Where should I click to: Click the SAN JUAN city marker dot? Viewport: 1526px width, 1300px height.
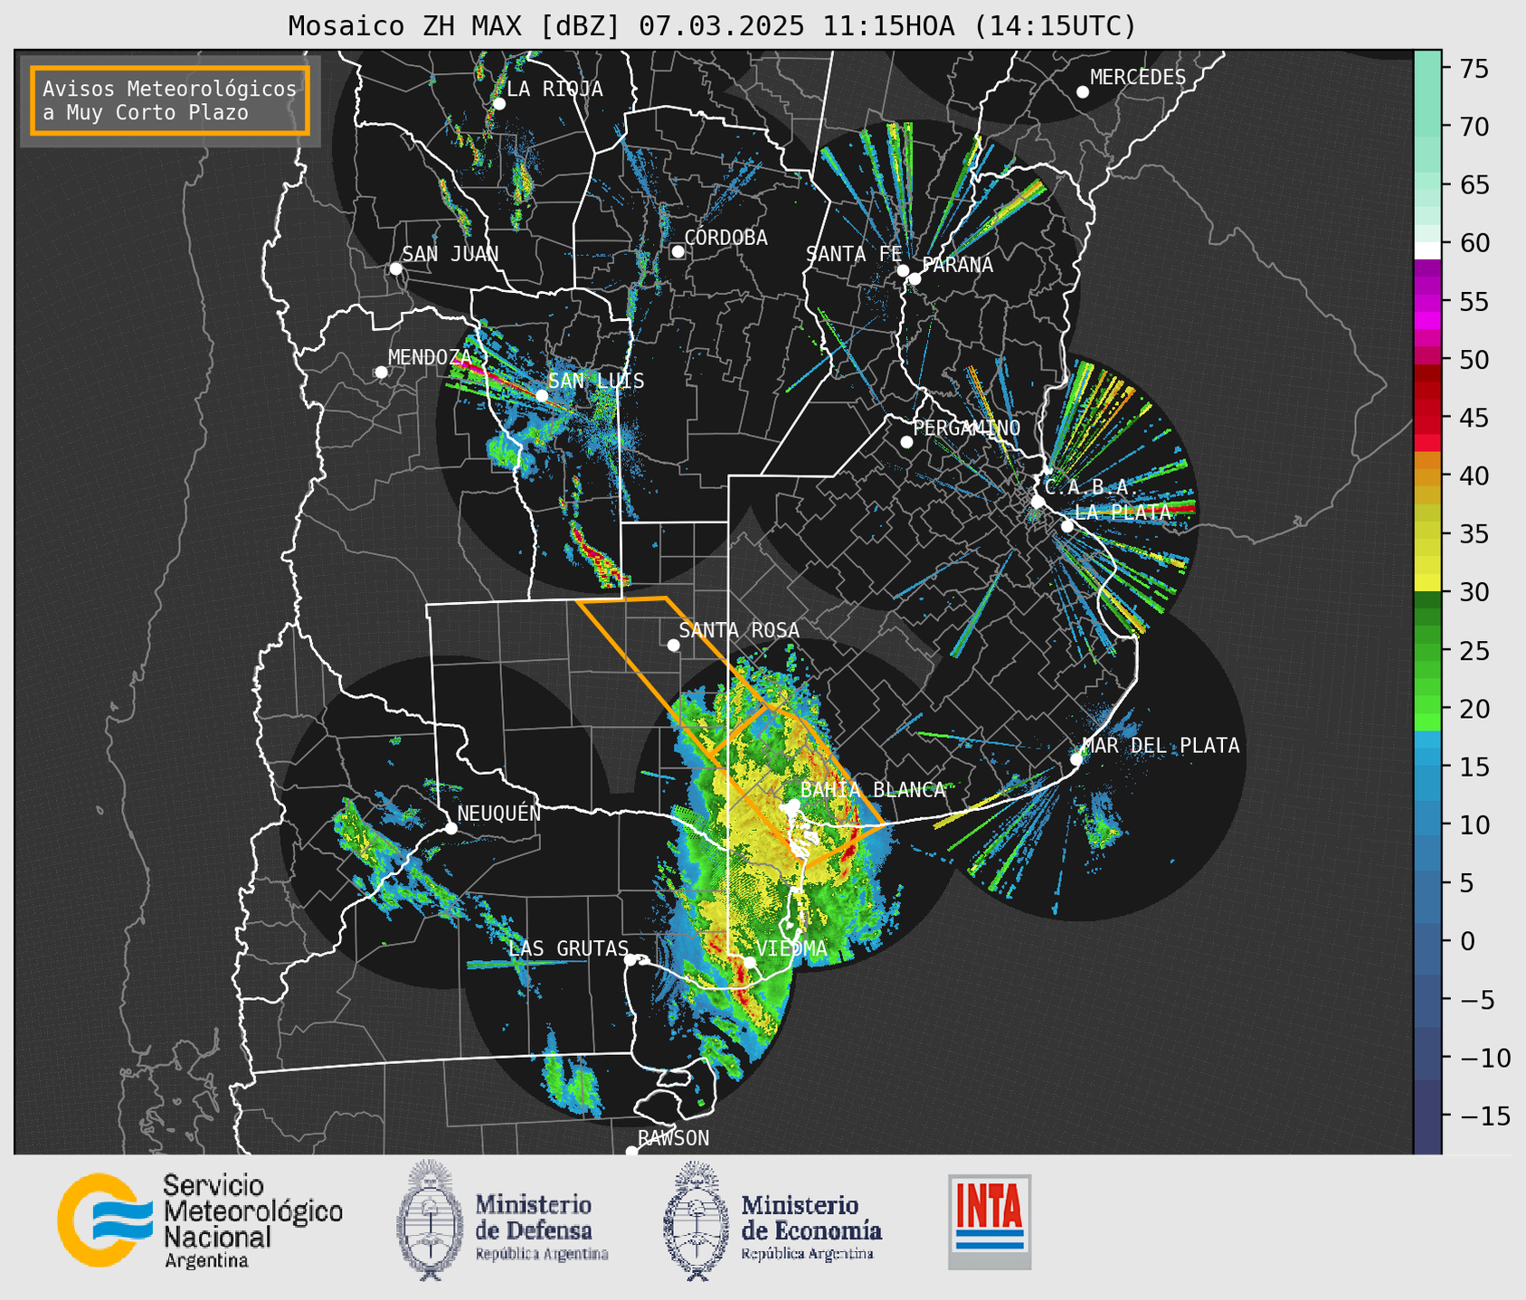click(395, 268)
